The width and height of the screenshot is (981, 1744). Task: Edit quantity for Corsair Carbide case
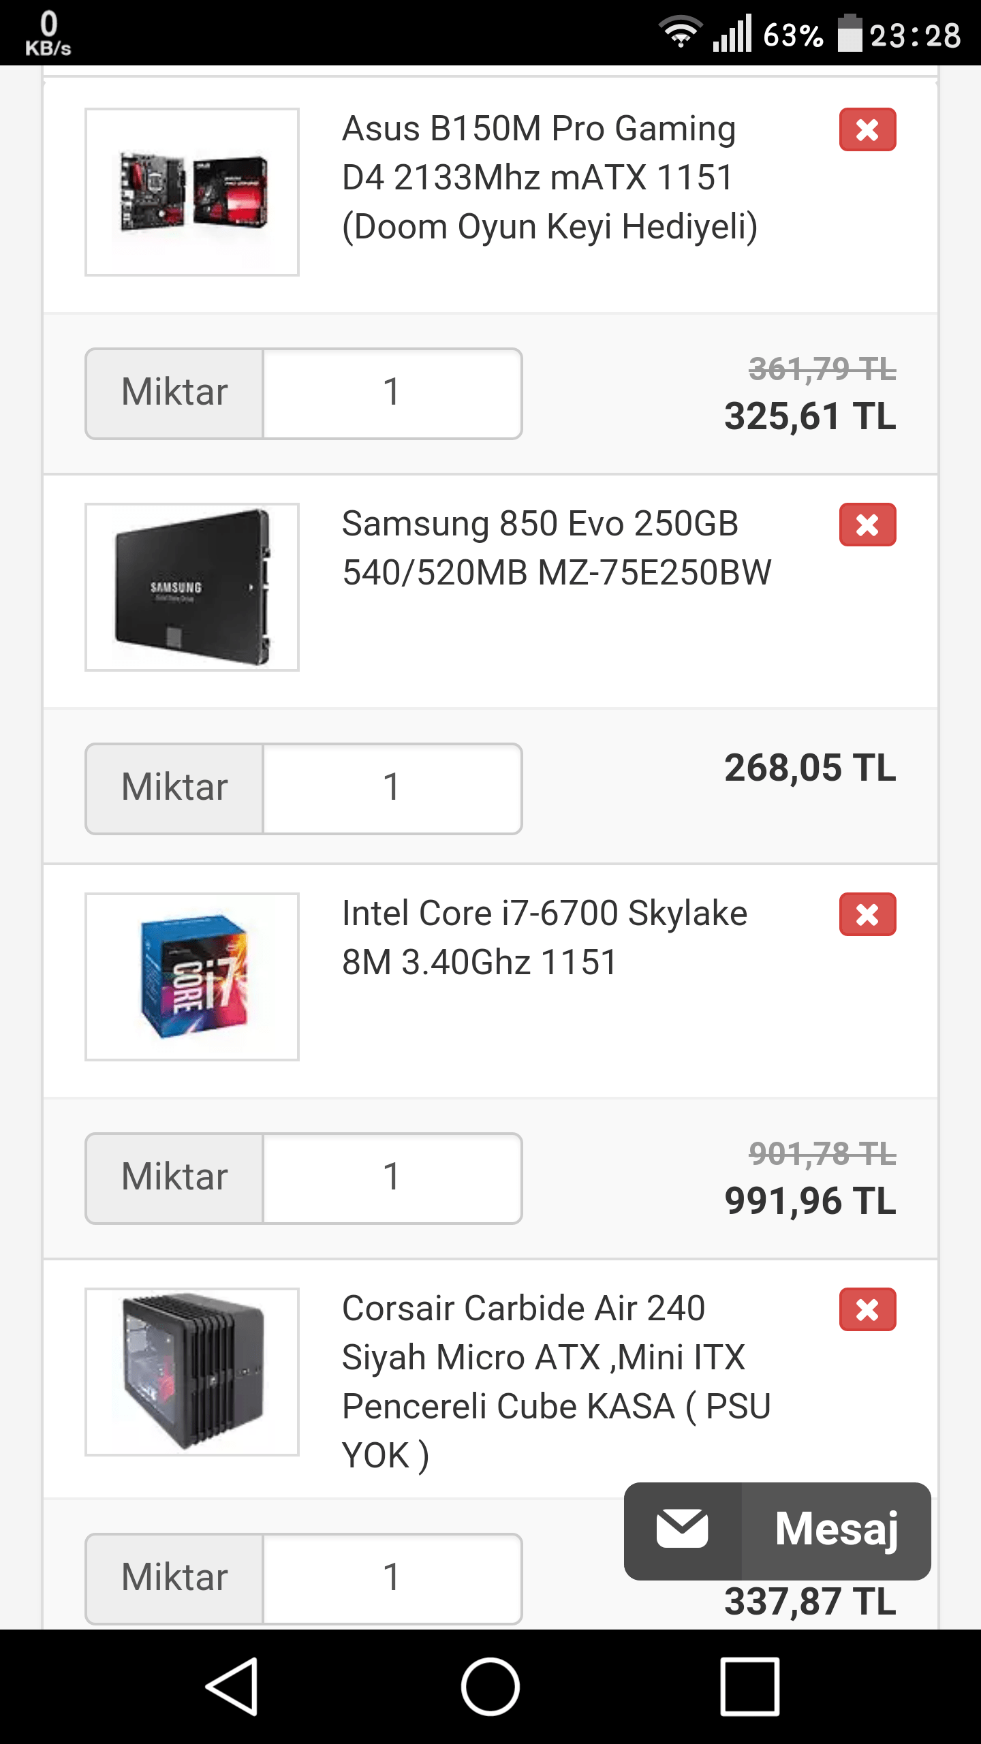tap(392, 1579)
